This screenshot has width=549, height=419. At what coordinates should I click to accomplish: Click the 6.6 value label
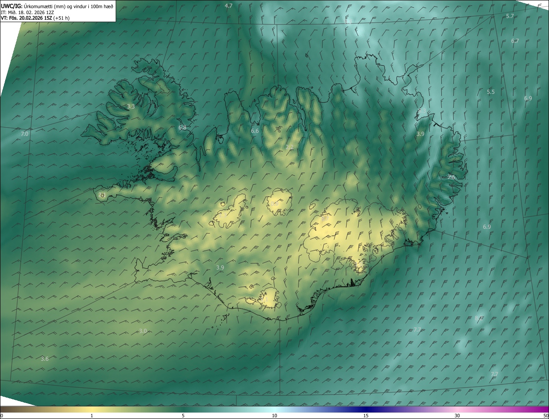point(255,131)
